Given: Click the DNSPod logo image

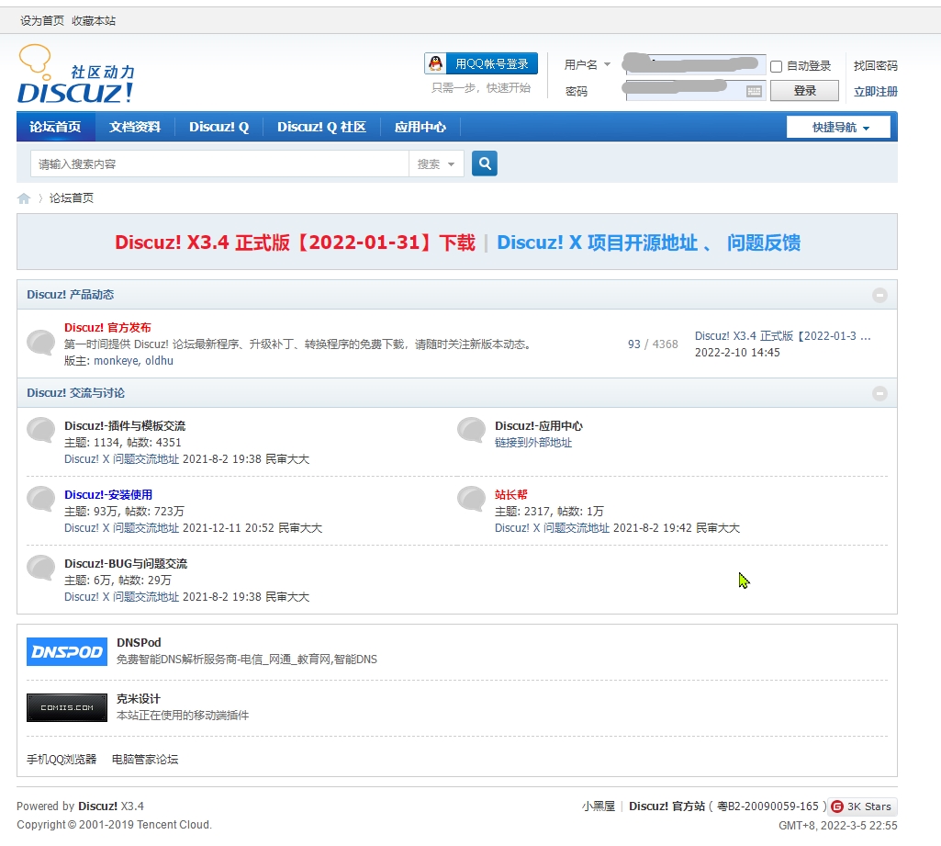Looking at the screenshot, I should click(x=67, y=651).
